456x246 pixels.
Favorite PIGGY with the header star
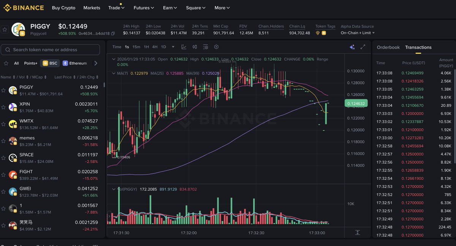click(x=5, y=29)
